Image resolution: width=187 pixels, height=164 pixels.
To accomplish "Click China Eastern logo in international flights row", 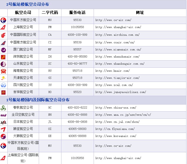I will tap(3, 146).
